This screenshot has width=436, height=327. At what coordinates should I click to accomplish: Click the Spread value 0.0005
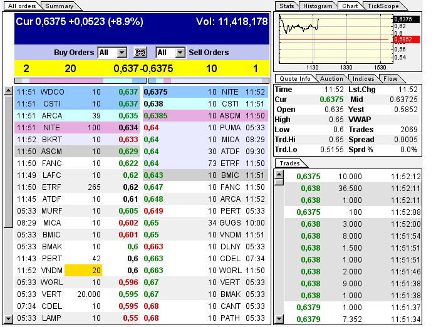point(406,140)
